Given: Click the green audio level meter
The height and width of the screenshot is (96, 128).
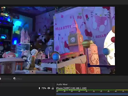Looking at the screenshot, I should (x=92, y=90).
